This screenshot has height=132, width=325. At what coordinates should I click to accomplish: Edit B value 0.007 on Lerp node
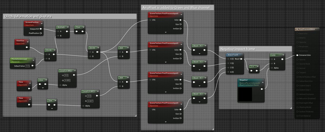(90, 101)
